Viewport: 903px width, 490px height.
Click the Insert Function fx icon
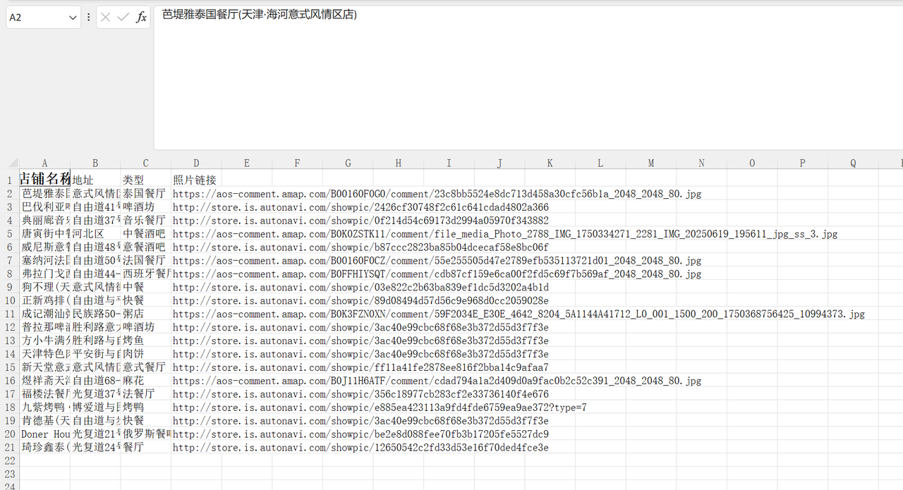[141, 17]
